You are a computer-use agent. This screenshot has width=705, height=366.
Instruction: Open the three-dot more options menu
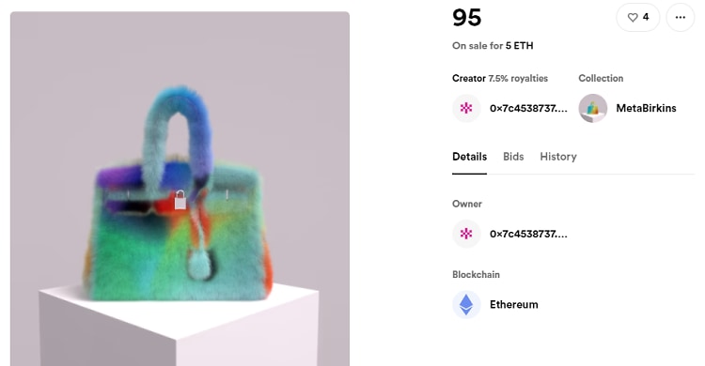[681, 18]
